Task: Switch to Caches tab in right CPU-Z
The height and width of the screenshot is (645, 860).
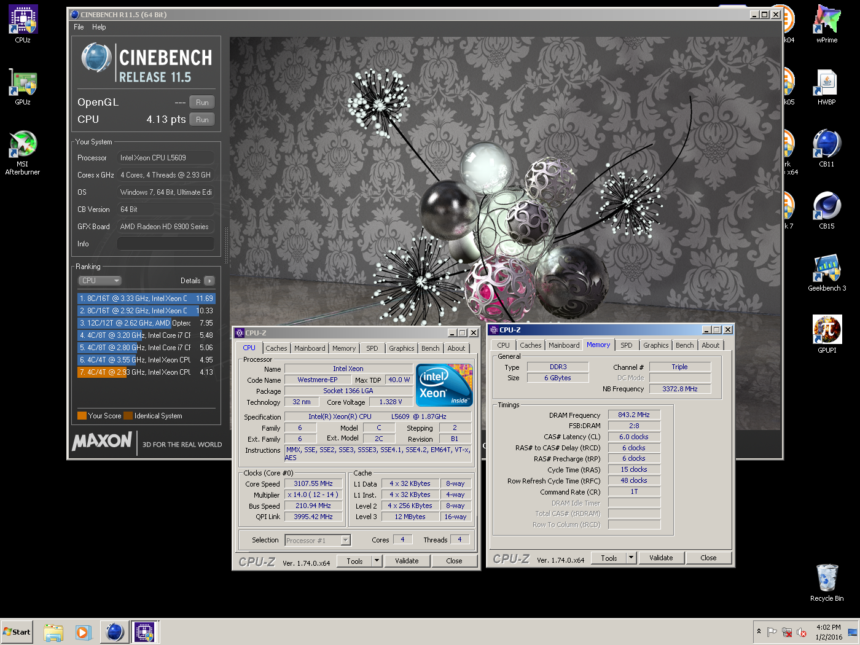Action: point(531,345)
